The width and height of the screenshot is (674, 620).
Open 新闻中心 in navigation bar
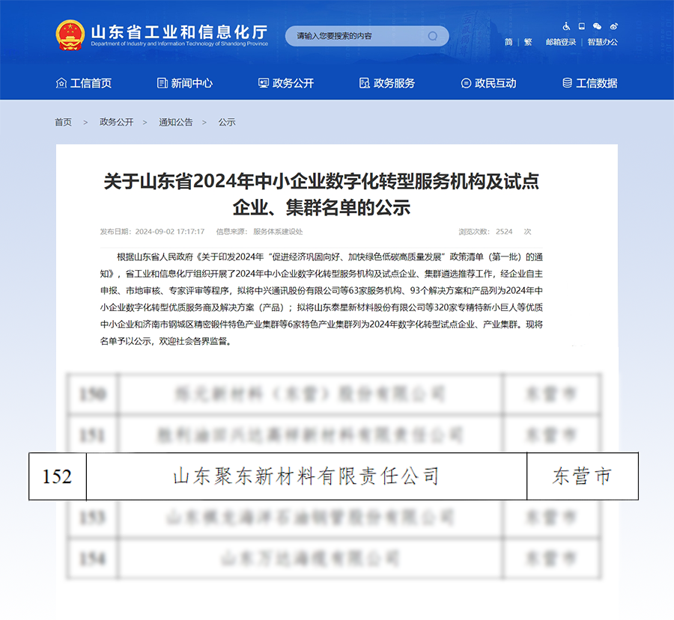tap(185, 83)
